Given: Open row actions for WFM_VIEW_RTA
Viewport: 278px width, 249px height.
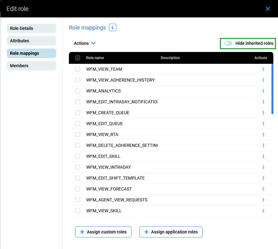Looking at the screenshot, I should tap(263, 134).
